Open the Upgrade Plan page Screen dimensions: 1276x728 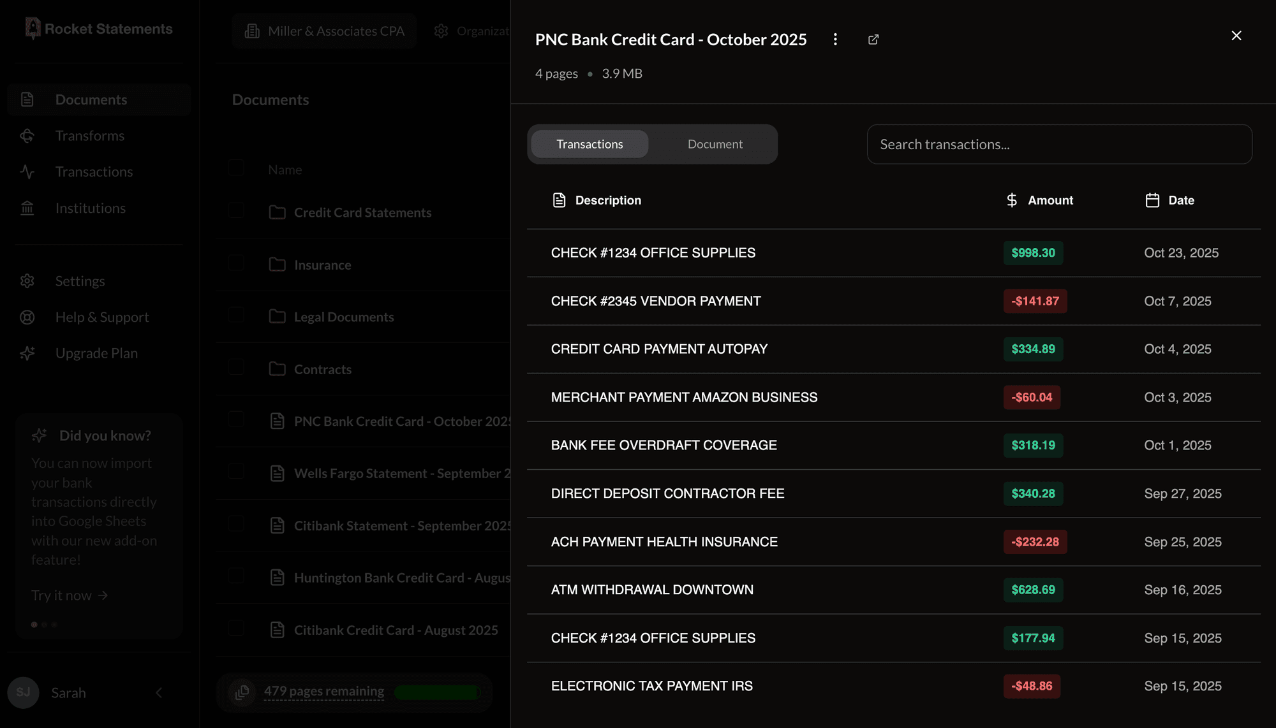(x=96, y=353)
